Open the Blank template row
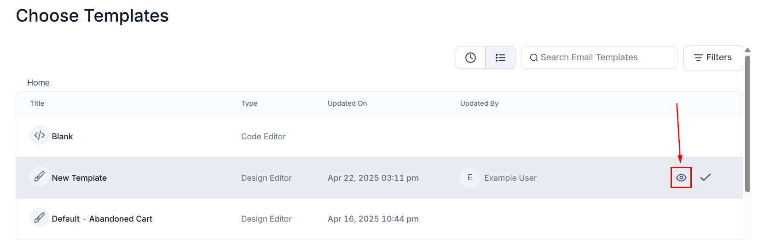This screenshot has height=240, width=758. 379,137
